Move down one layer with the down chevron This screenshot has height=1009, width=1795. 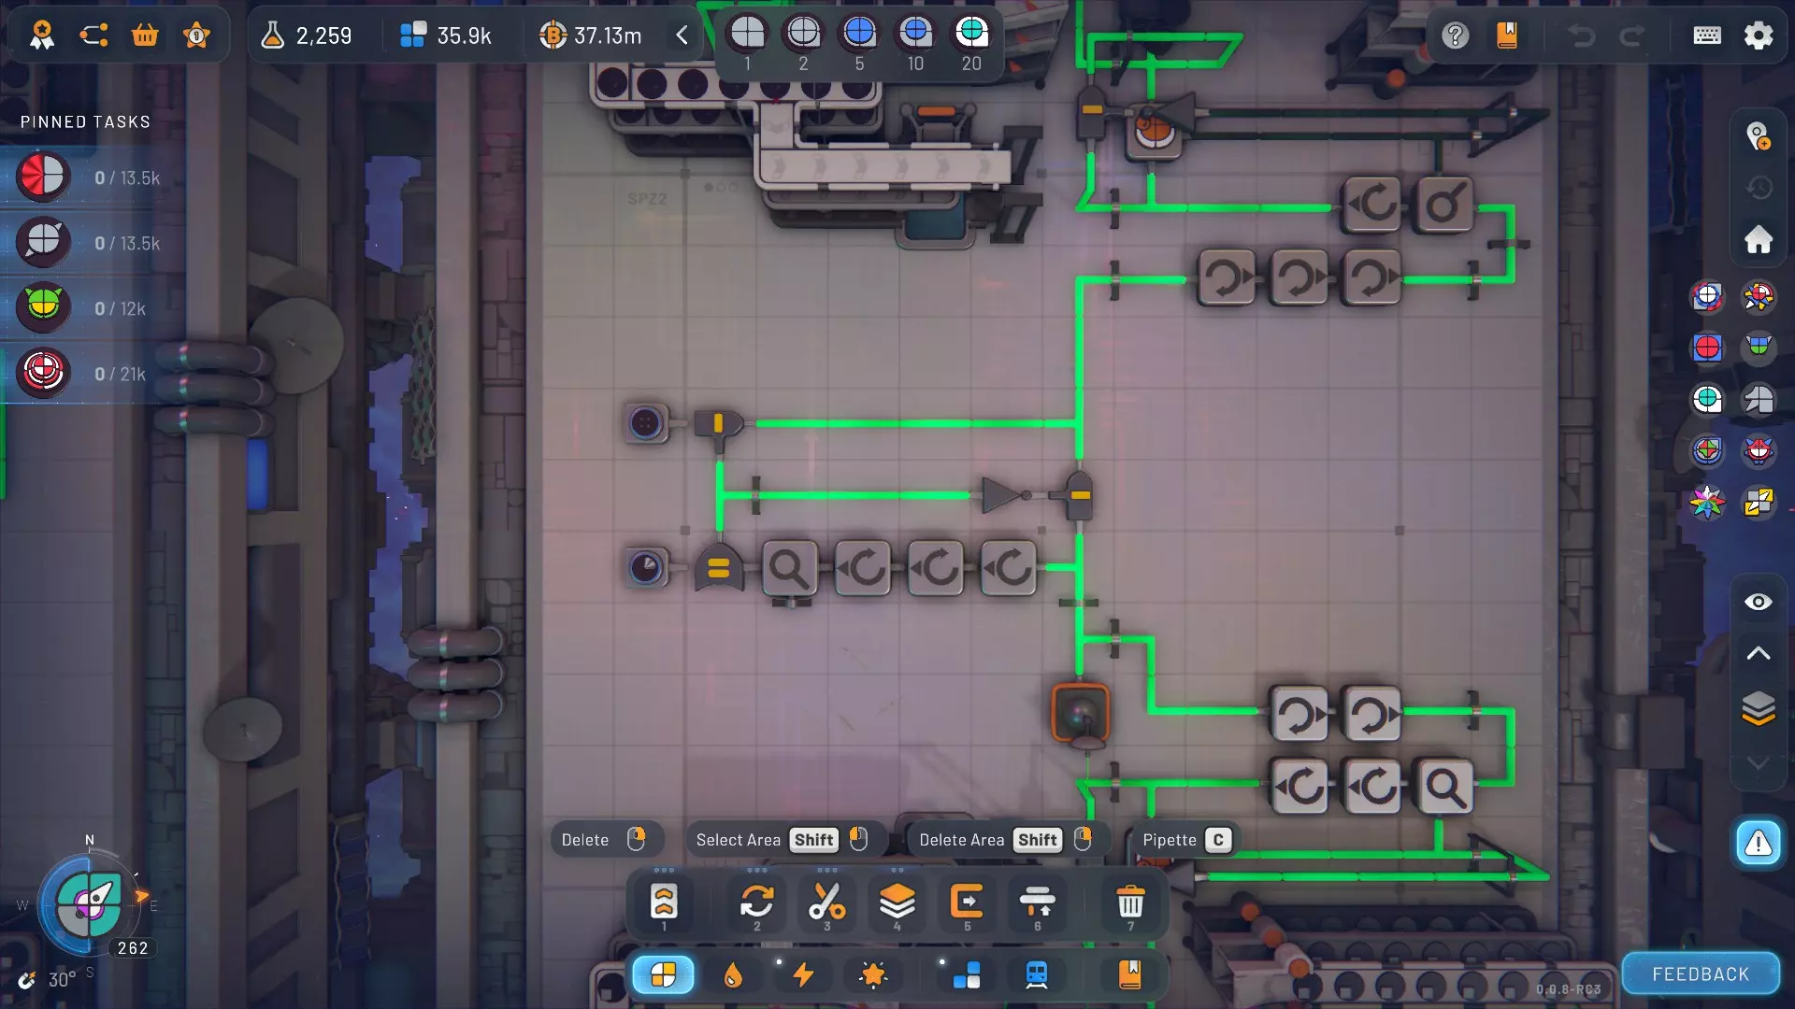[x=1758, y=763]
